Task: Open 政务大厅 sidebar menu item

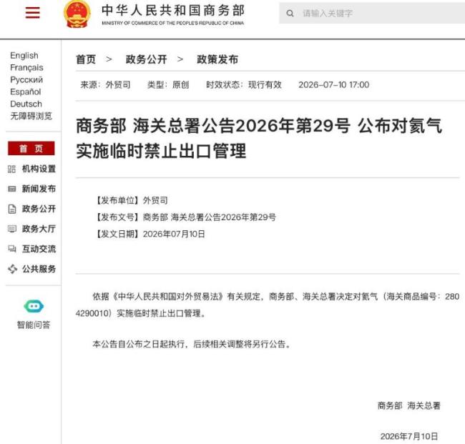Action: pos(39,229)
